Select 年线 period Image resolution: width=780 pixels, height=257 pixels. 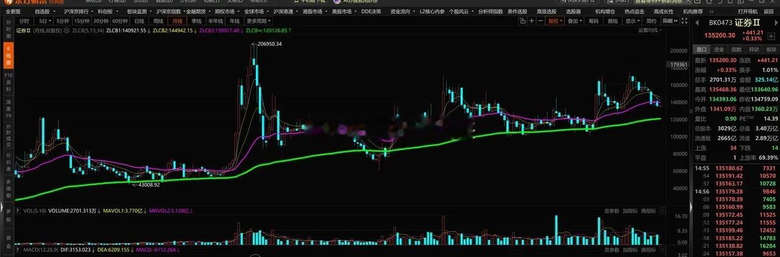point(235,21)
